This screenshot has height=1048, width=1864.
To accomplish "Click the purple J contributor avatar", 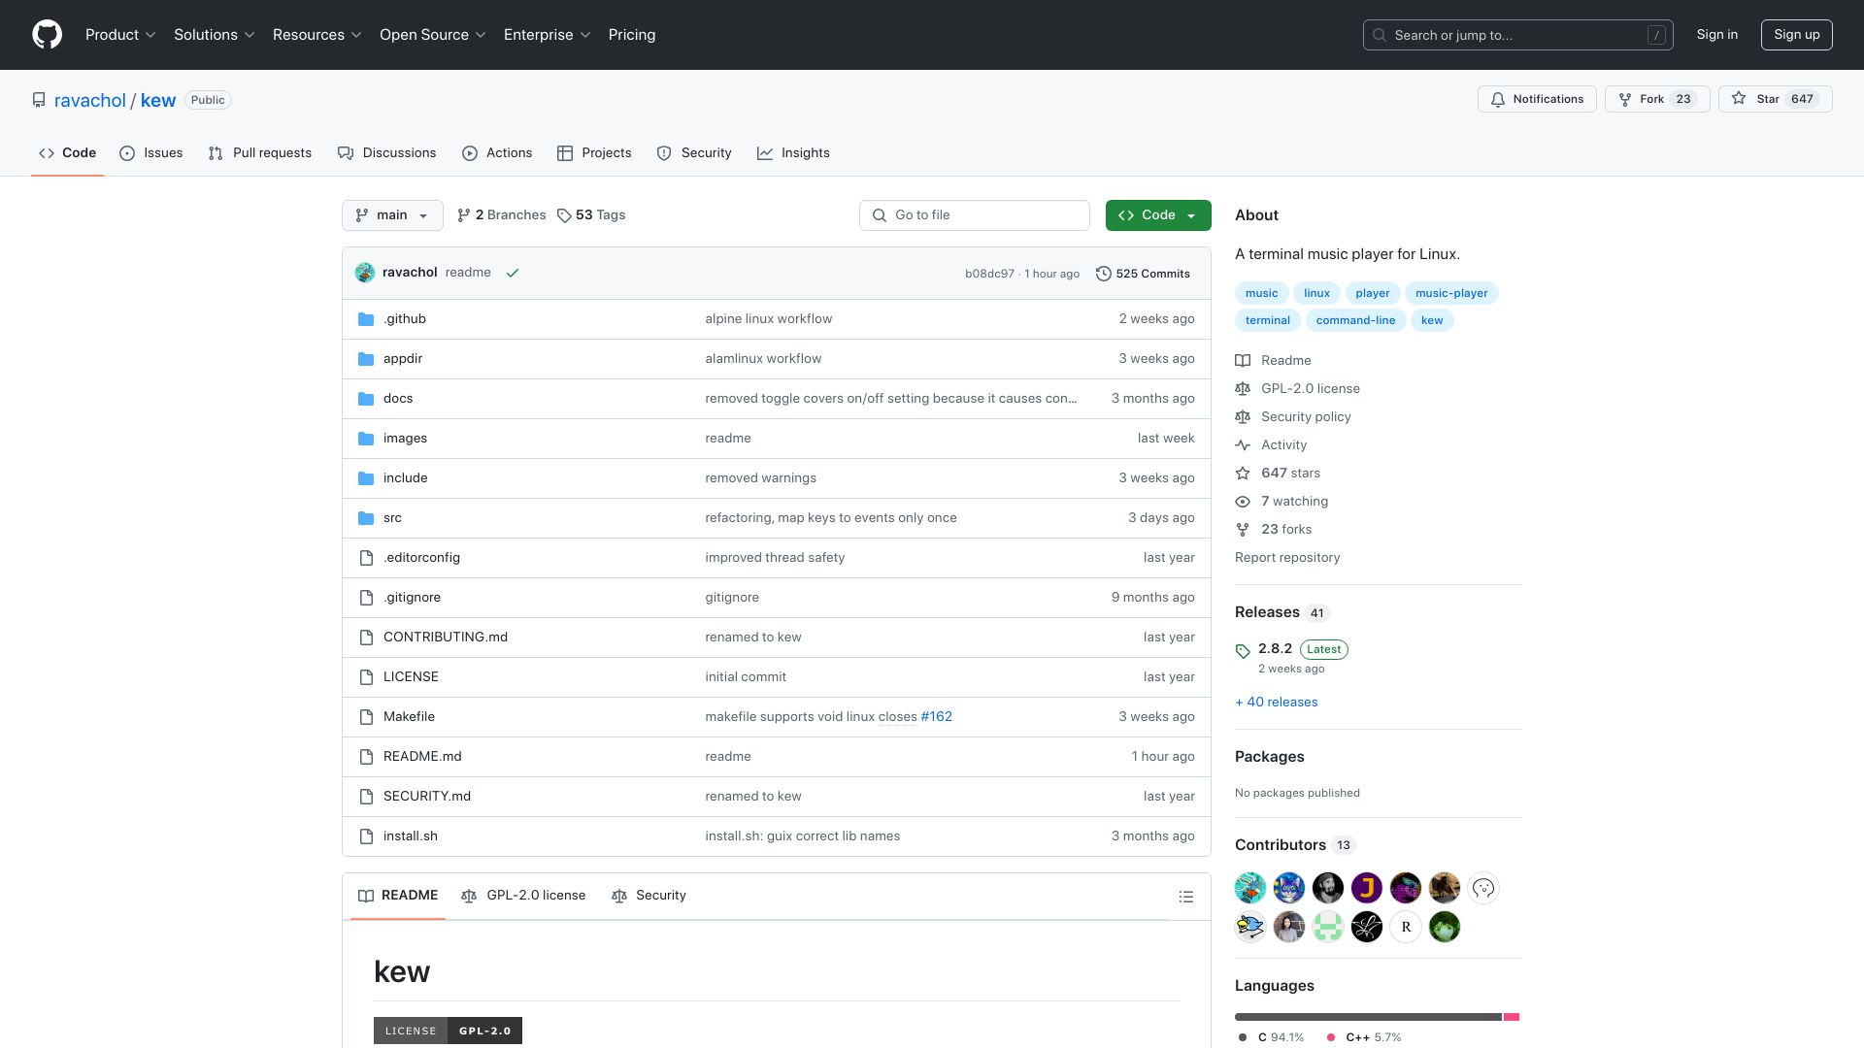I will [x=1367, y=888].
